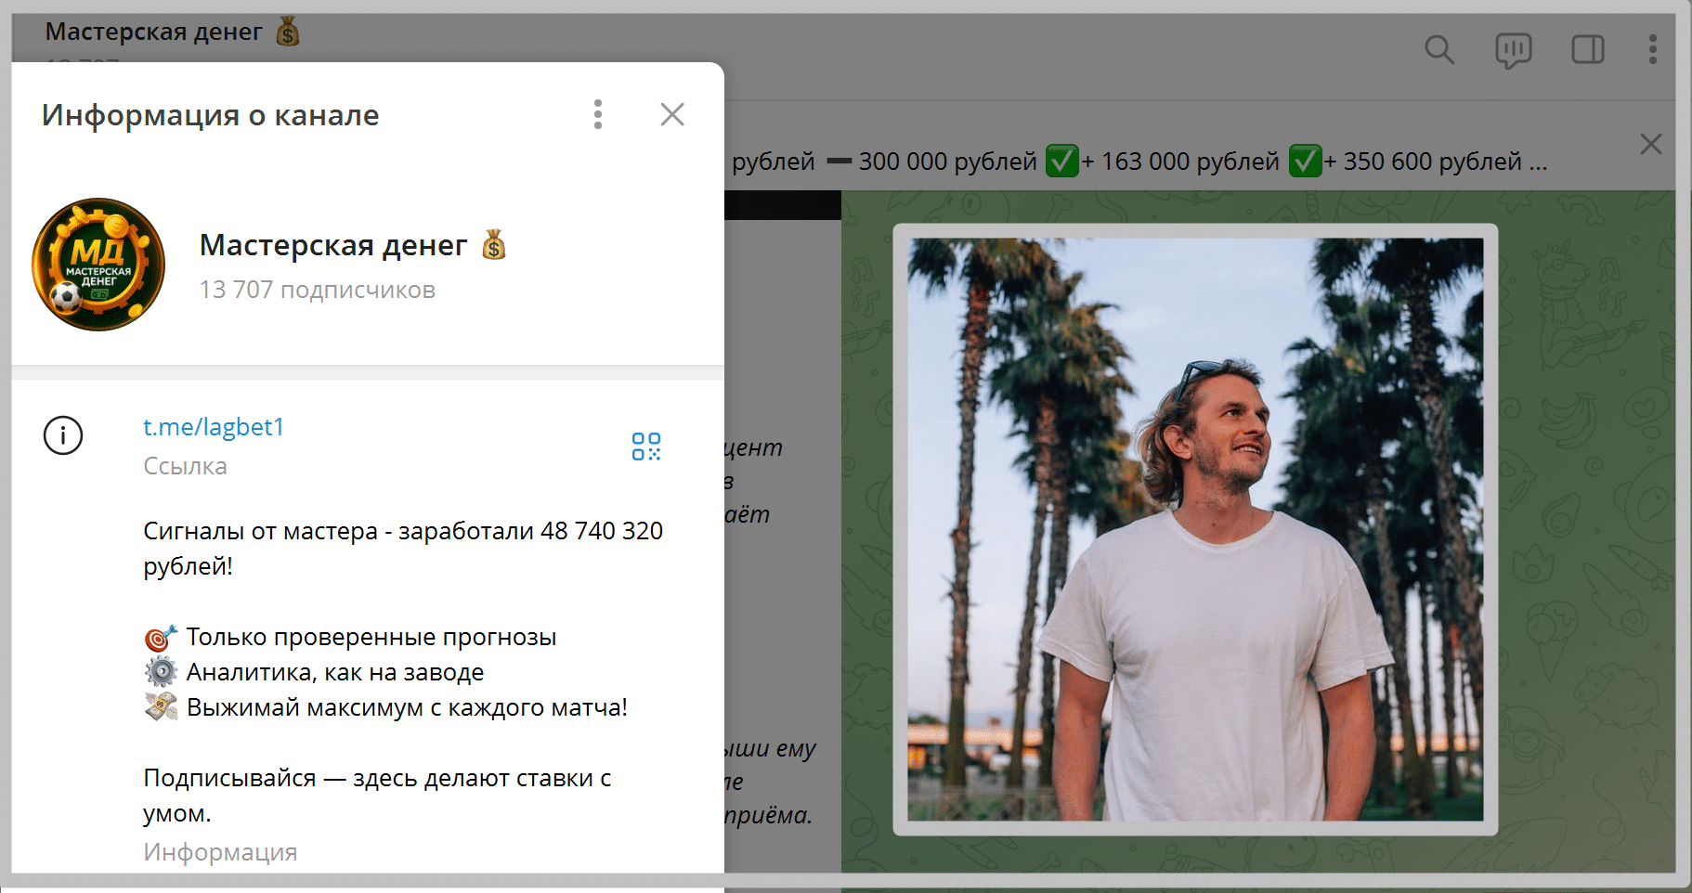
Task: Toggle the right sidebar panel icon
Action: (x=1588, y=49)
